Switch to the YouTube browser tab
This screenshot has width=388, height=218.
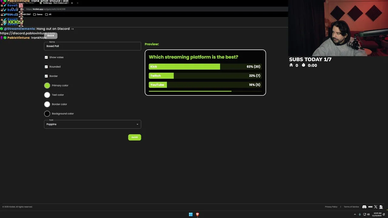(20, 3)
